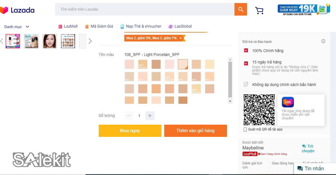336x175 pixels.
Task: Click the LazGlobal globe icon
Action: click(170, 26)
